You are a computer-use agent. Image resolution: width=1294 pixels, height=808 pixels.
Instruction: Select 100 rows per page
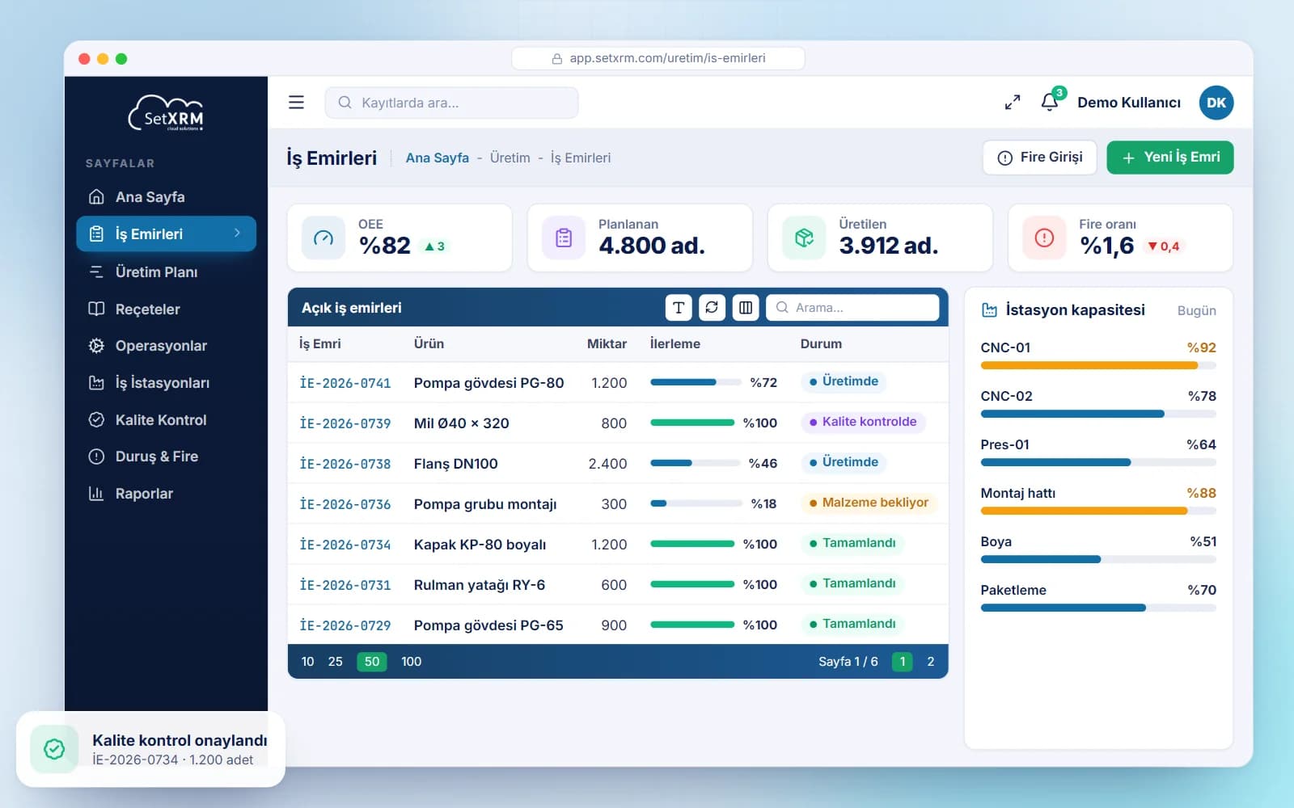[411, 662]
